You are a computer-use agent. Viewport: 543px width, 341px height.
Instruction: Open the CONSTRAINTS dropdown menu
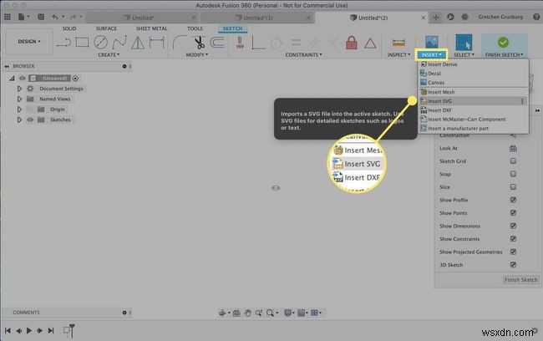pos(303,55)
